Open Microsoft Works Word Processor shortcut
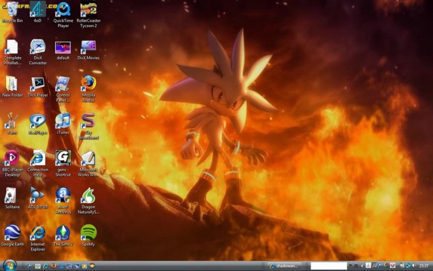The image size is (433, 271). 88,164
